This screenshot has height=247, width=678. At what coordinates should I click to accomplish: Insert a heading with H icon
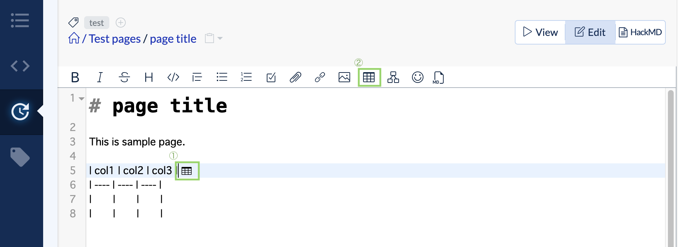(x=149, y=77)
